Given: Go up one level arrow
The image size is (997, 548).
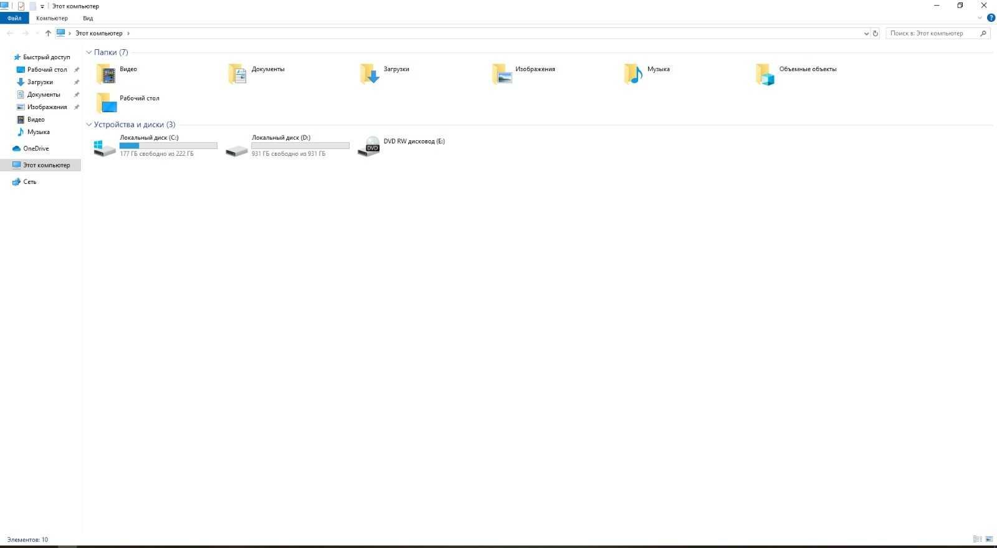Looking at the screenshot, I should click(48, 33).
